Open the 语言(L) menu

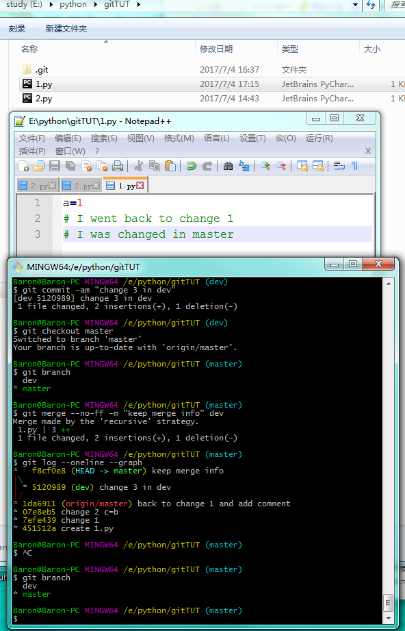coord(217,138)
